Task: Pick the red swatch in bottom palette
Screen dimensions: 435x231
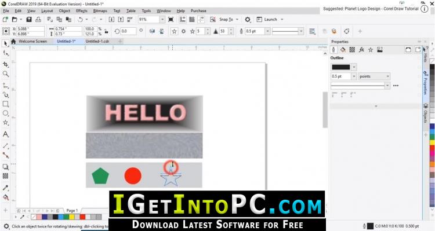Action: tap(82, 217)
